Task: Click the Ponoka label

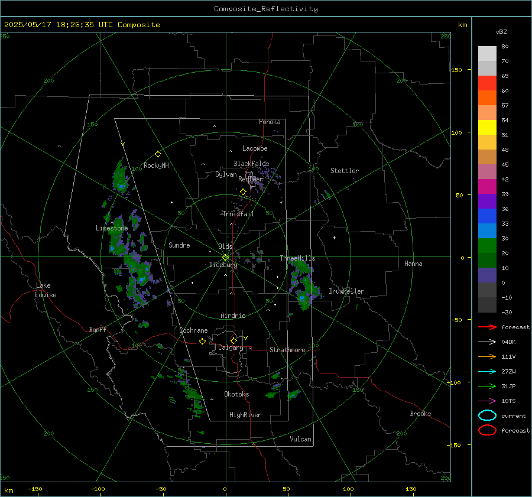Action: coord(270,122)
